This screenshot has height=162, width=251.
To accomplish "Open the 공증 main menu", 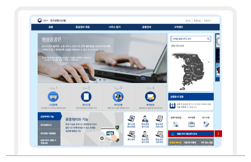I will coord(50,27).
